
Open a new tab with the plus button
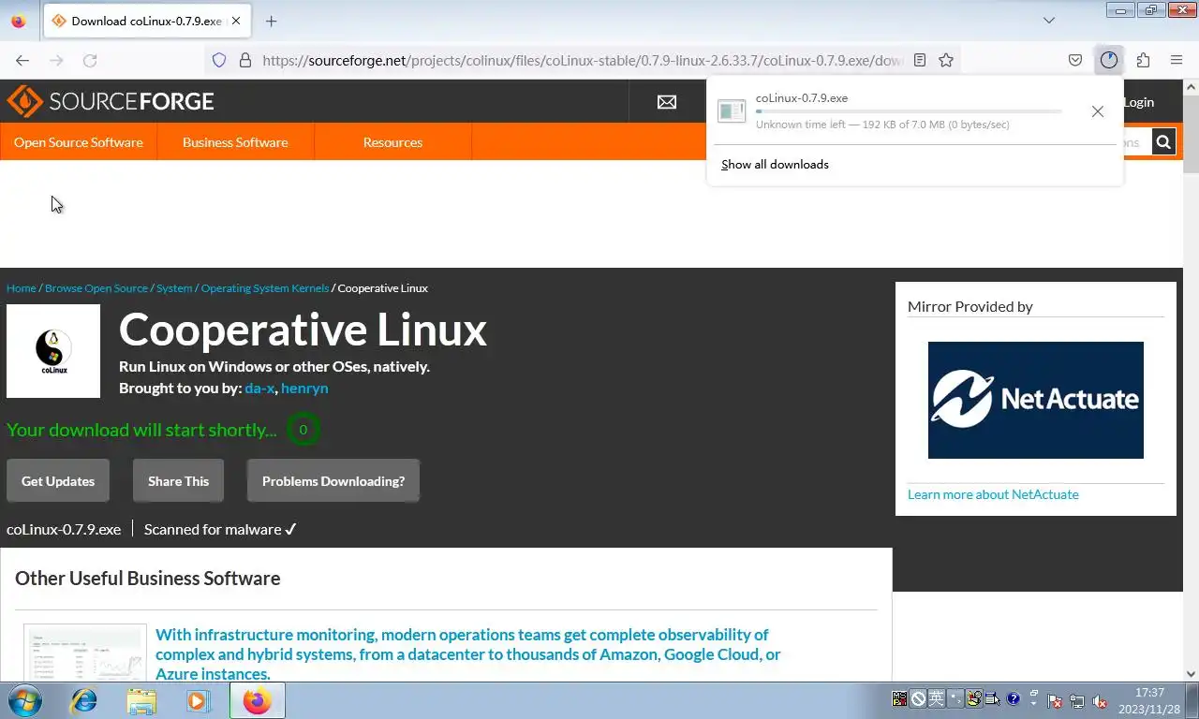[x=271, y=21]
